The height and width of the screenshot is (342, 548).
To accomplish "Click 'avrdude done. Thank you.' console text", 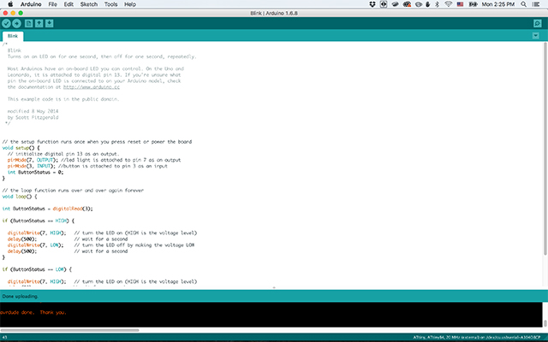I will pyautogui.click(x=33, y=312).
